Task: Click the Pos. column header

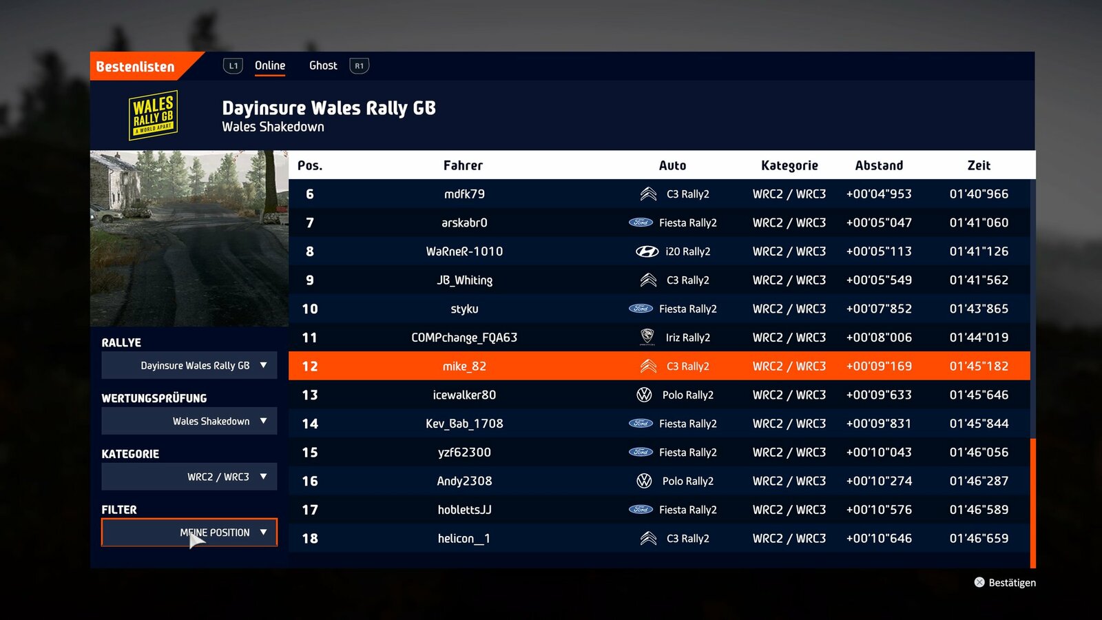Action: click(x=310, y=165)
